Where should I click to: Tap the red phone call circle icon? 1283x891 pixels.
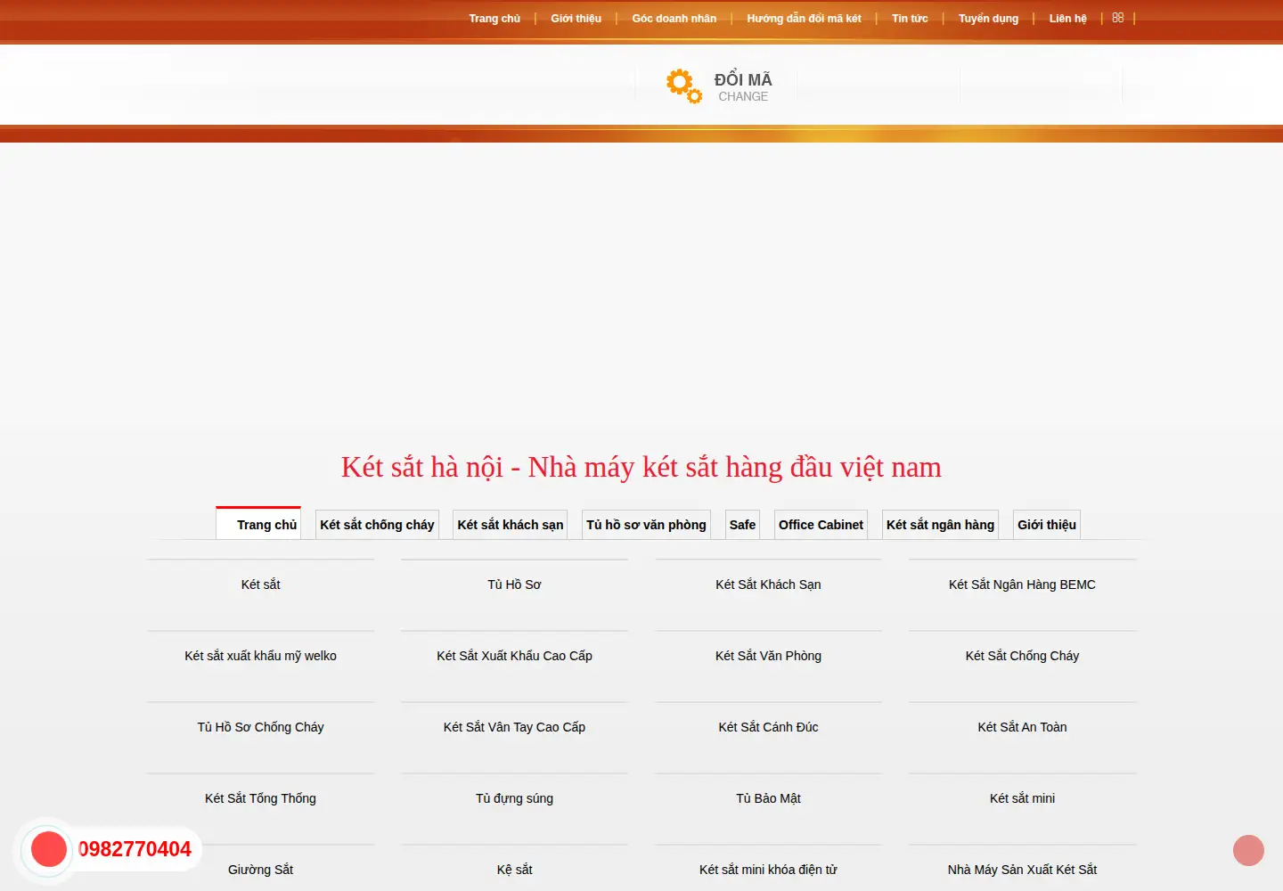(49, 849)
